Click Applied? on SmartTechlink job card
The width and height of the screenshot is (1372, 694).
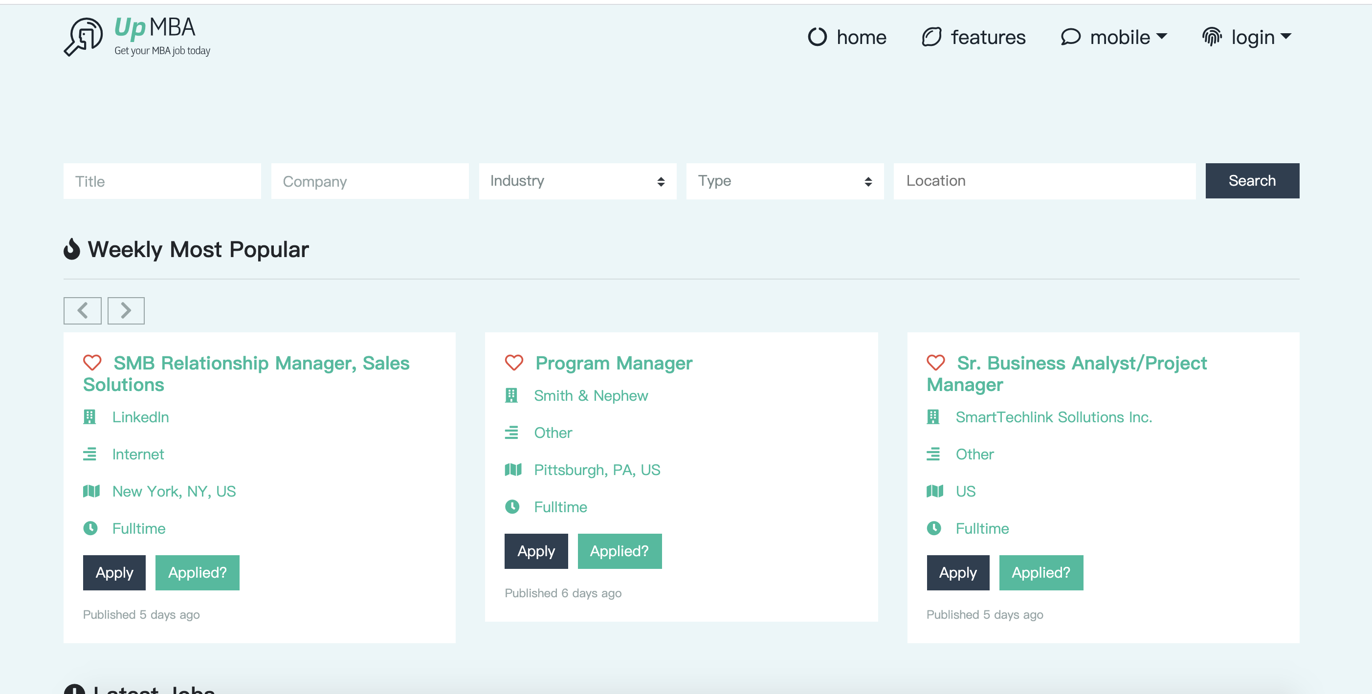1040,572
